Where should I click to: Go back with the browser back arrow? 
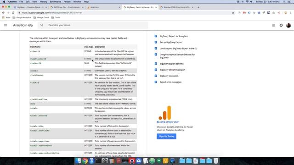coord(3,13)
